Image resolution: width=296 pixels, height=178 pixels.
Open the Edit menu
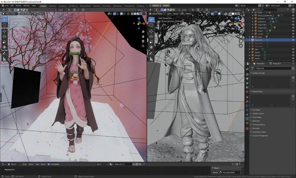[12, 6]
